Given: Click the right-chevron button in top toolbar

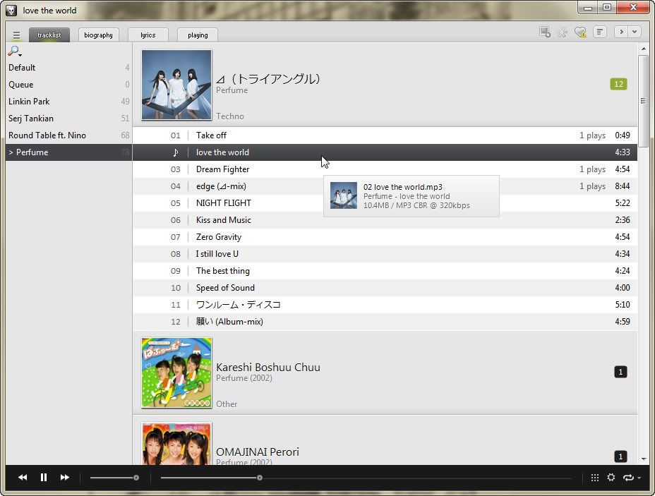Looking at the screenshot, I should pyautogui.click(x=621, y=32).
